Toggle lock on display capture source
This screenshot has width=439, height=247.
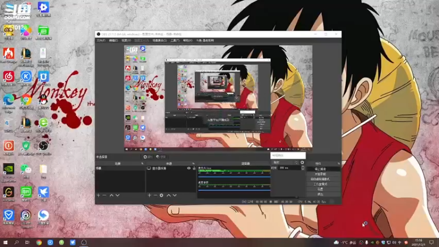click(194, 169)
